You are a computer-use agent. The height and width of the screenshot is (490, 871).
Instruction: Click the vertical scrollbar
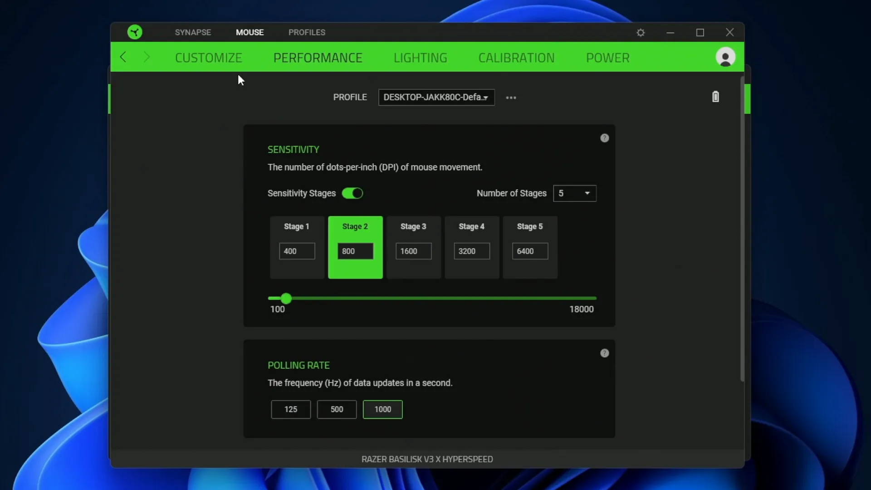point(742,229)
